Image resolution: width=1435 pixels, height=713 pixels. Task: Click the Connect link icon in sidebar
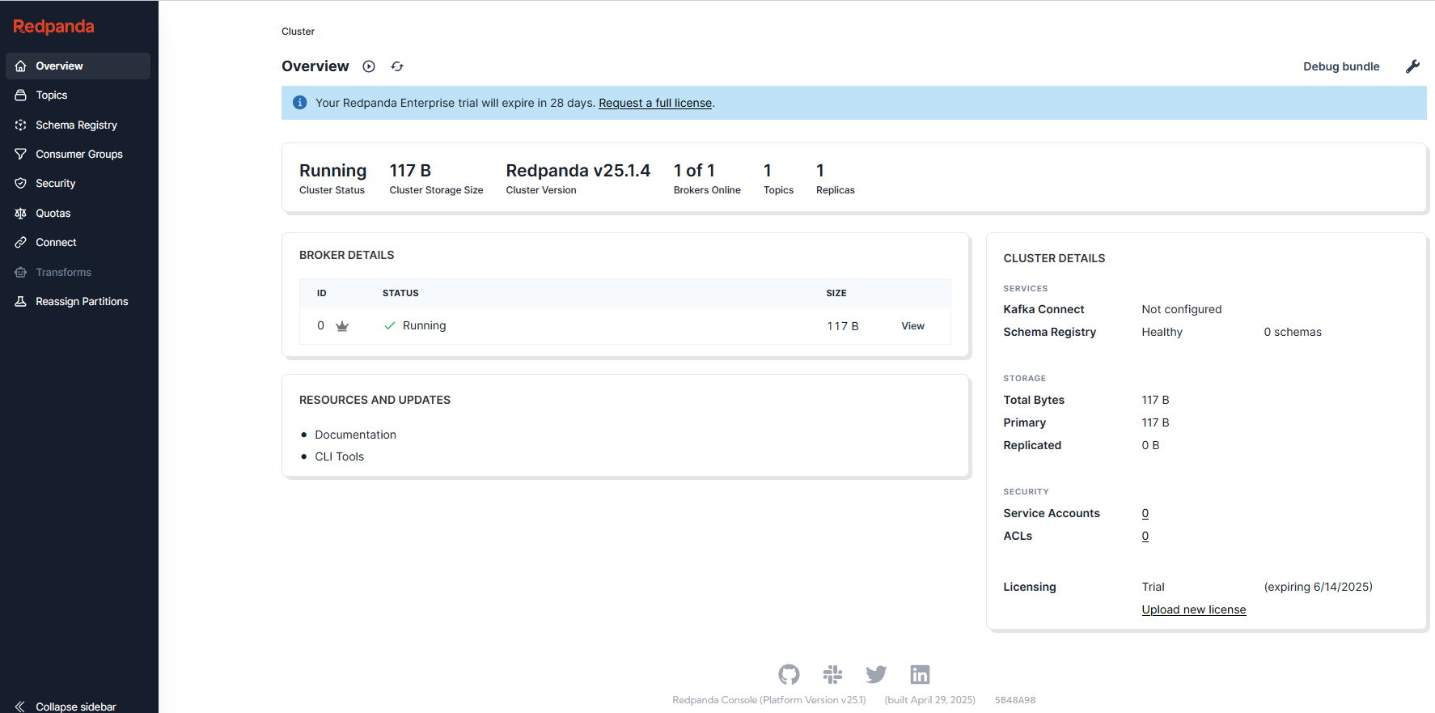tap(21, 243)
